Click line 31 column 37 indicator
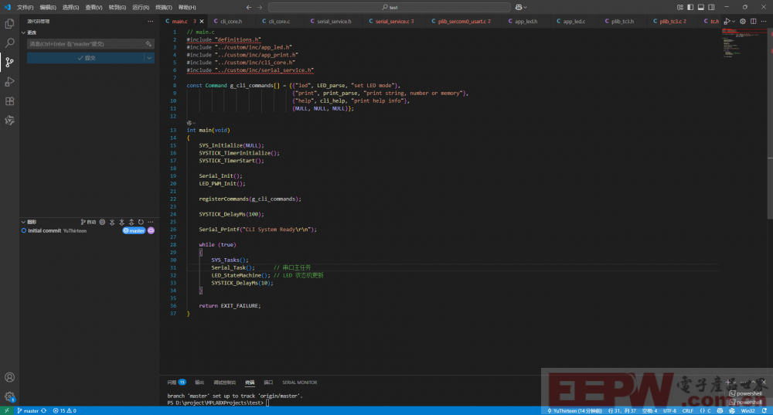This screenshot has height=415, width=773. 621,410
